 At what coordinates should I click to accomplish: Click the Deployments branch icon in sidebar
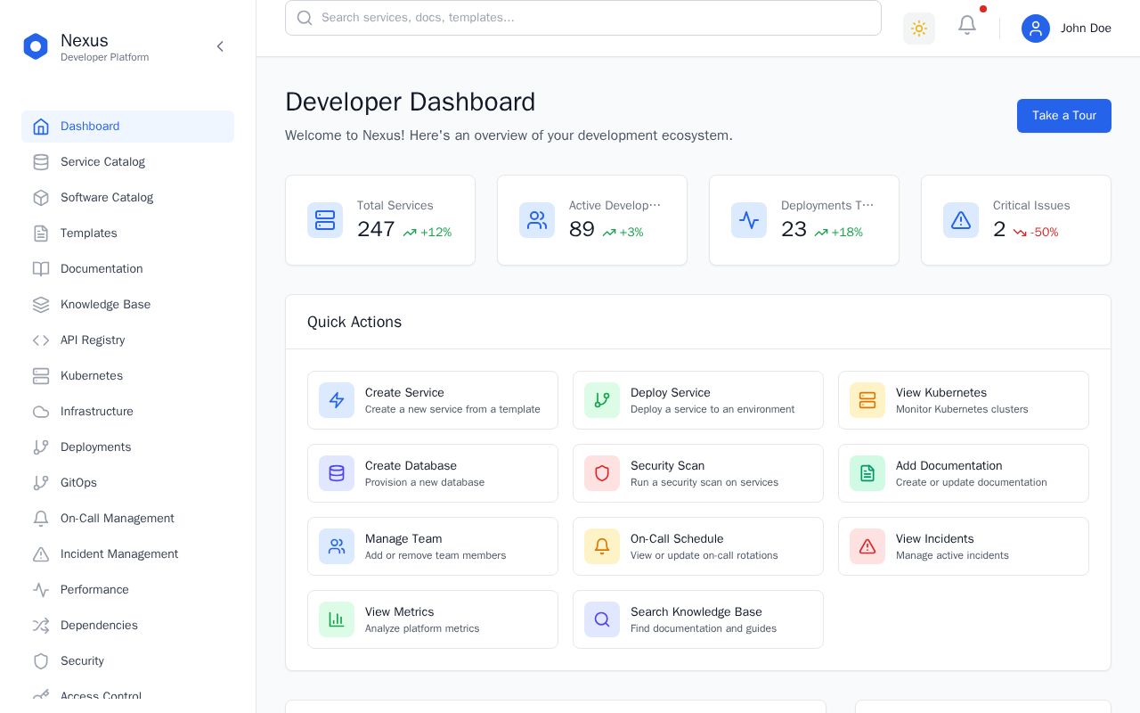coord(41,447)
